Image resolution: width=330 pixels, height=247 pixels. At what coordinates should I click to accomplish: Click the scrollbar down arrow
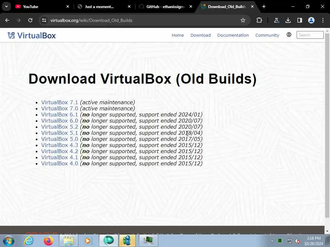click(327, 231)
